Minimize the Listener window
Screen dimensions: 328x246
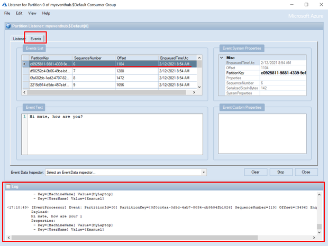292,5
